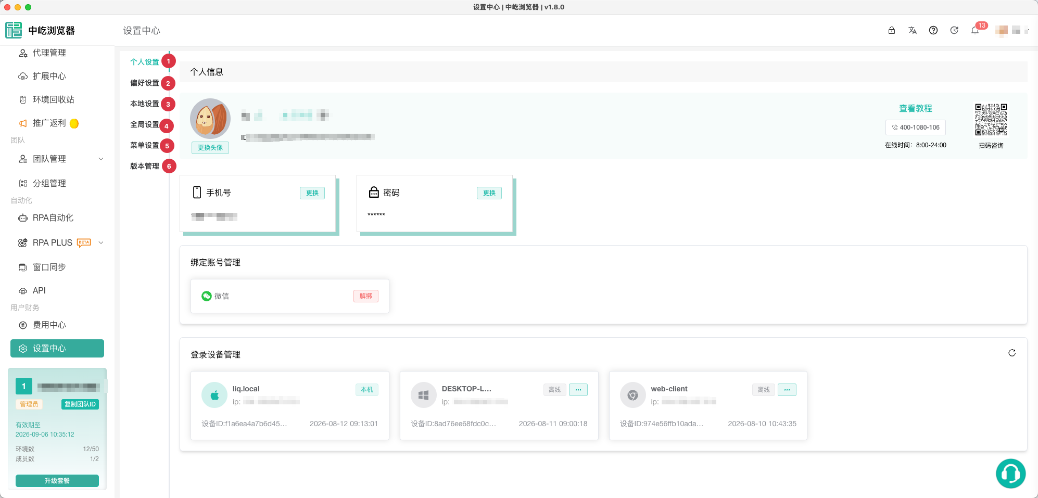Click 更换 button on the 密码 card
1038x498 pixels.
489,193
